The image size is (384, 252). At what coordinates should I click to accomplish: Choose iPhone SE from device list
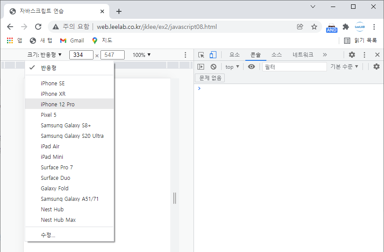[69, 83]
